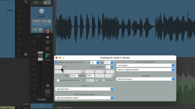The height and width of the screenshot is (109, 195).
Task: Click phase icon on the left channel strip
Action: 26,54
